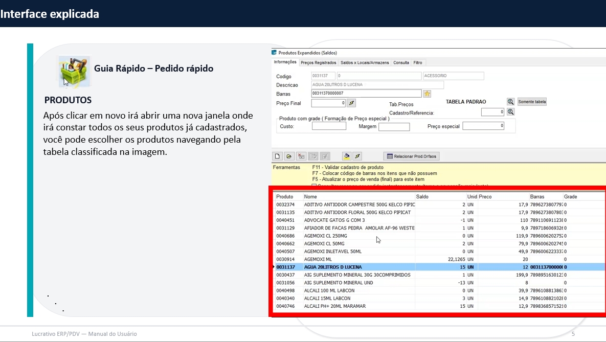Toggle the checkbox below the F5 hint

[x=315, y=186]
